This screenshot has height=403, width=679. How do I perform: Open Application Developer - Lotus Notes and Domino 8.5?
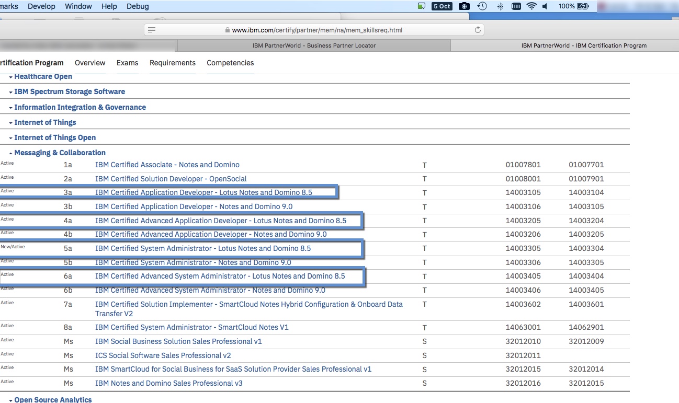point(203,192)
